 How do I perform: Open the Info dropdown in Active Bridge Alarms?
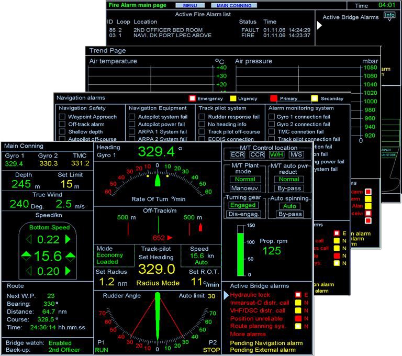click(x=389, y=15)
